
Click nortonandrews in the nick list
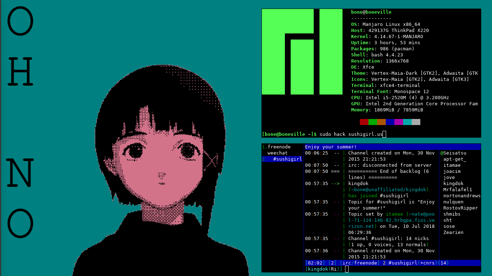coord(462,195)
